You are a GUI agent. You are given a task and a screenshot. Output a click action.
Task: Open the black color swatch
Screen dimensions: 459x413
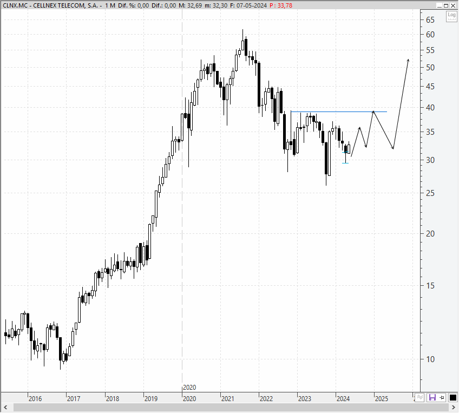(453, 397)
